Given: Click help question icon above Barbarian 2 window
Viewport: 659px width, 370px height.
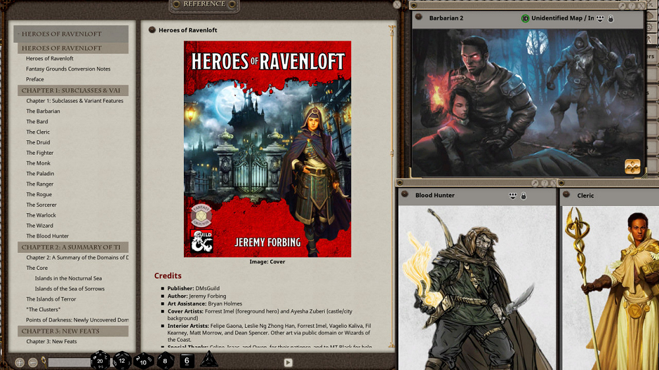Looking at the screenshot, I should (631, 6).
